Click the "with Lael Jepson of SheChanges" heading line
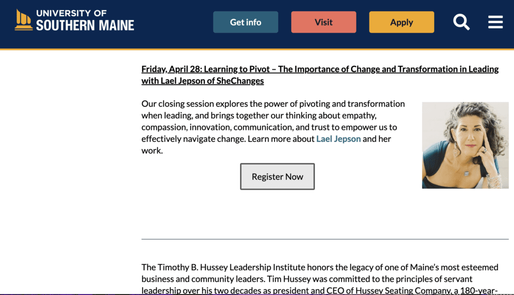Image resolution: width=514 pixels, height=295 pixels. pyautogui.click(x=203, y=81)
